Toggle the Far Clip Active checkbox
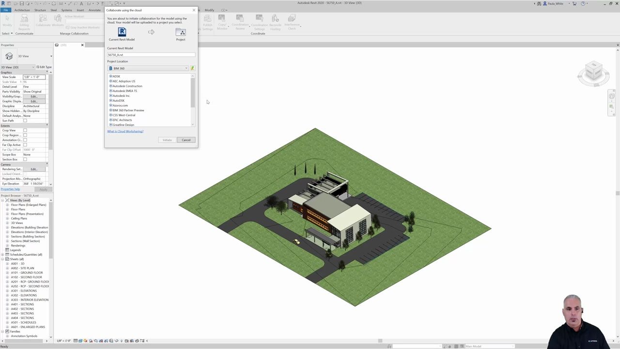The image size is (620, 349). point(25,145)
